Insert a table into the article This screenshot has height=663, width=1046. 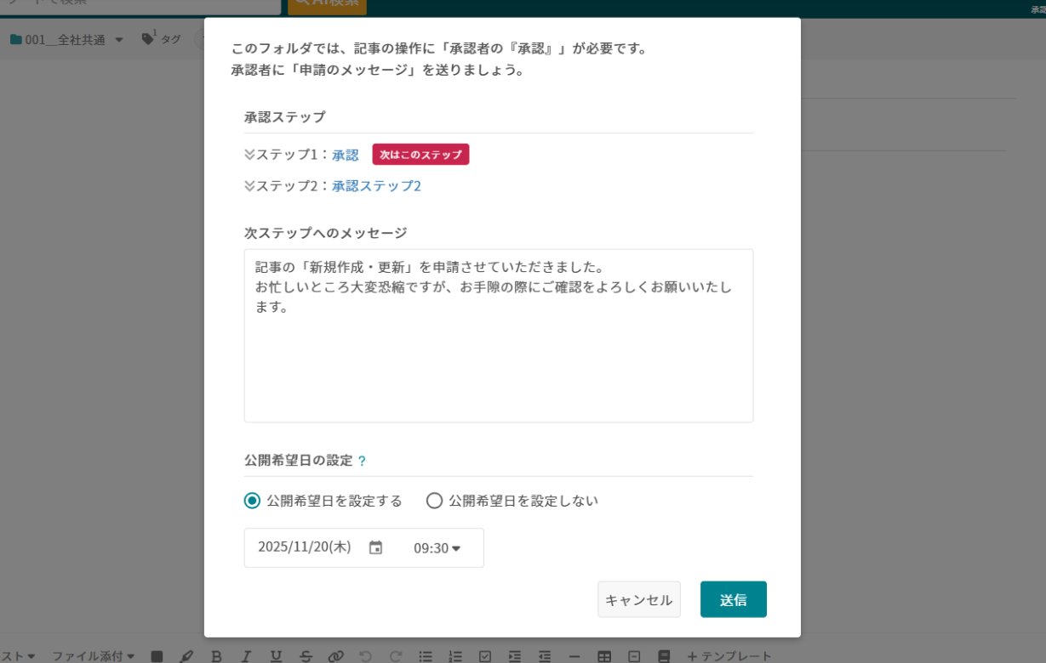pos(603,655)
